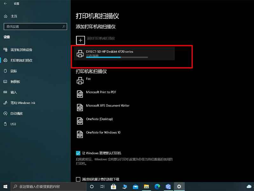Viewport: 254px width, 191px height.
Task: Expand the Fax printer entry
Action: (x=88, y=79)
